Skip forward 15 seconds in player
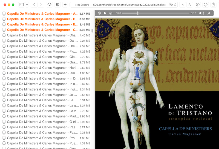Image resolution: width=219 pixels, height=149 pixels. [x=111, y=13]
